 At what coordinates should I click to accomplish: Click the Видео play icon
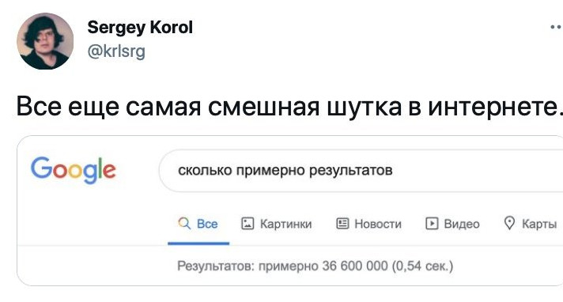432,224
